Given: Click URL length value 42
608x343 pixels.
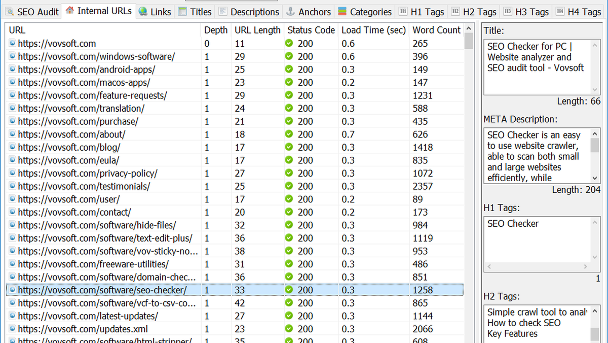Looking at the screenshot, I should tap(240, 303).
